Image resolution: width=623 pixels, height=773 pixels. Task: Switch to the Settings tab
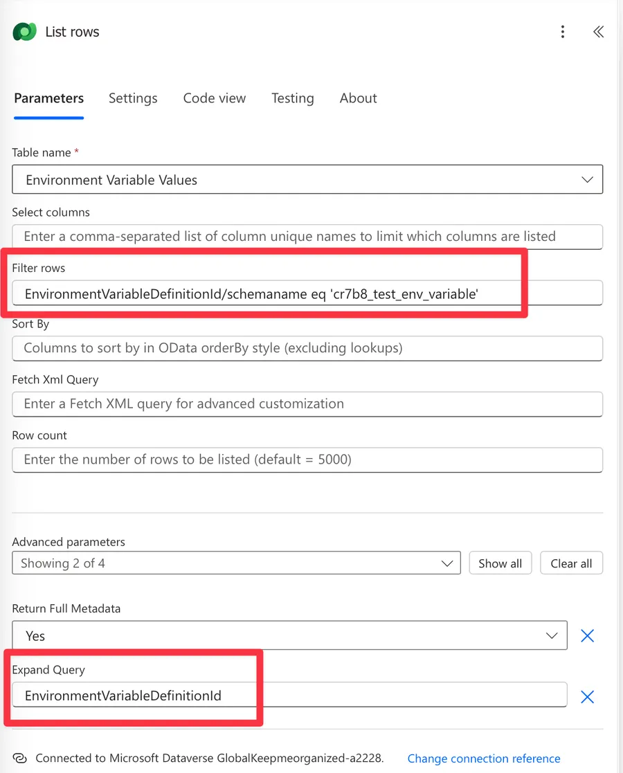pyautogui.click(x=133, y=98)
